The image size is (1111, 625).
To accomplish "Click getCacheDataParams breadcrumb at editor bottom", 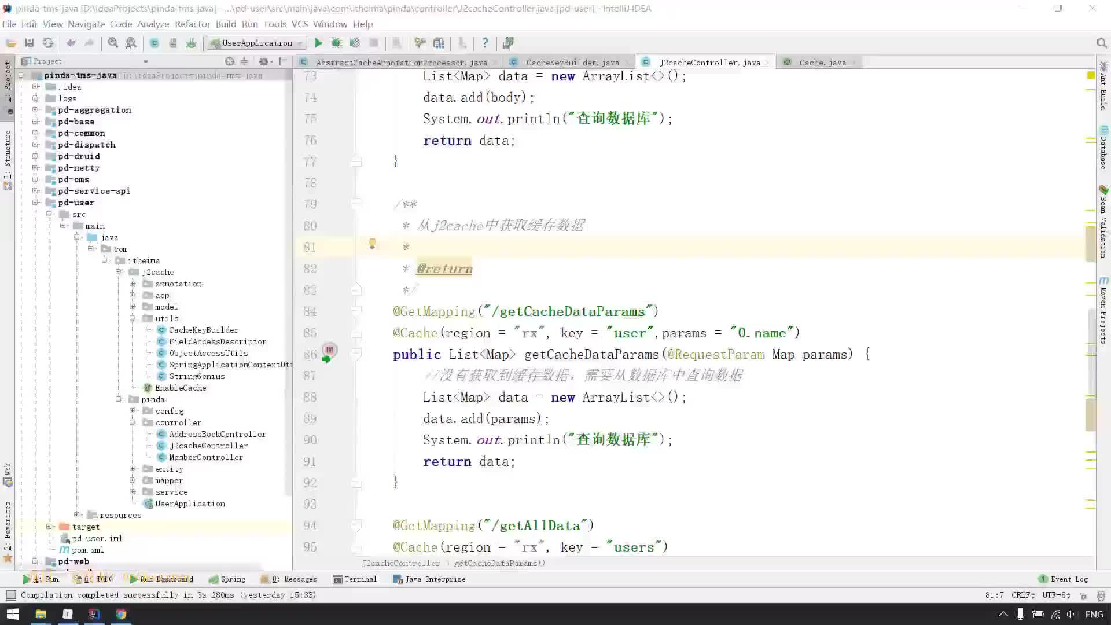I will click(x=499, y=563).
